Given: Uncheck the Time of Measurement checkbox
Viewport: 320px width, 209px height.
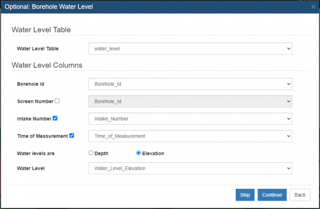Looking at the screenshot, I should click(x=71, y=135).
